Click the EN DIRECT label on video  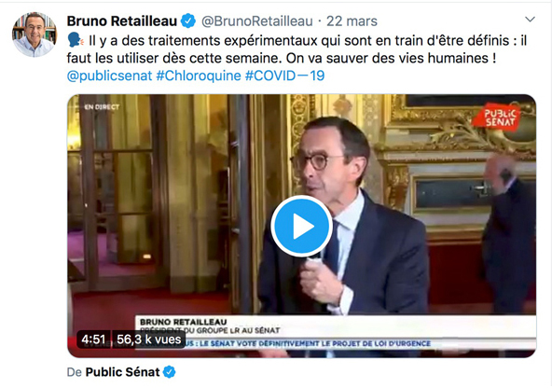102,107
